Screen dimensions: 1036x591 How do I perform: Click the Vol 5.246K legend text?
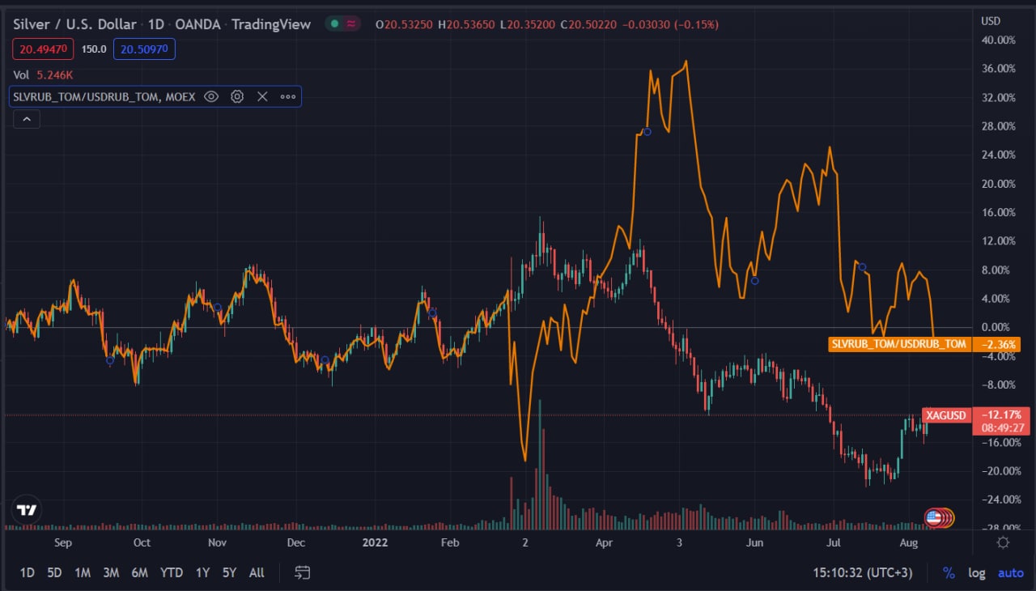(43, 74)
